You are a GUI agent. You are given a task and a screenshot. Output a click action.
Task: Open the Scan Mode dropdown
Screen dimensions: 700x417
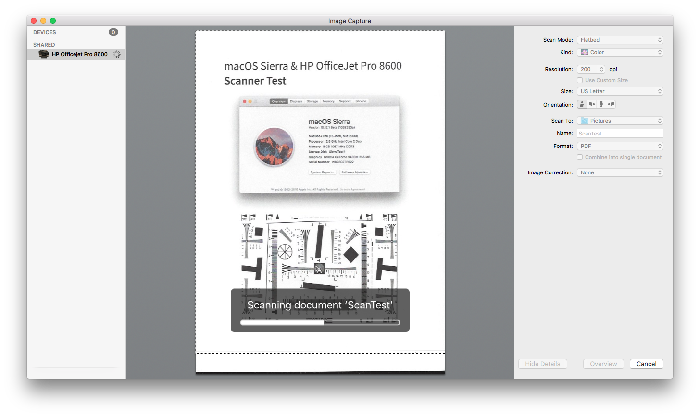(x=620, y=40)
